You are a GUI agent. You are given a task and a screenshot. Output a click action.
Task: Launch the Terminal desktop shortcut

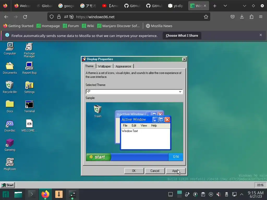coord(29,107)
